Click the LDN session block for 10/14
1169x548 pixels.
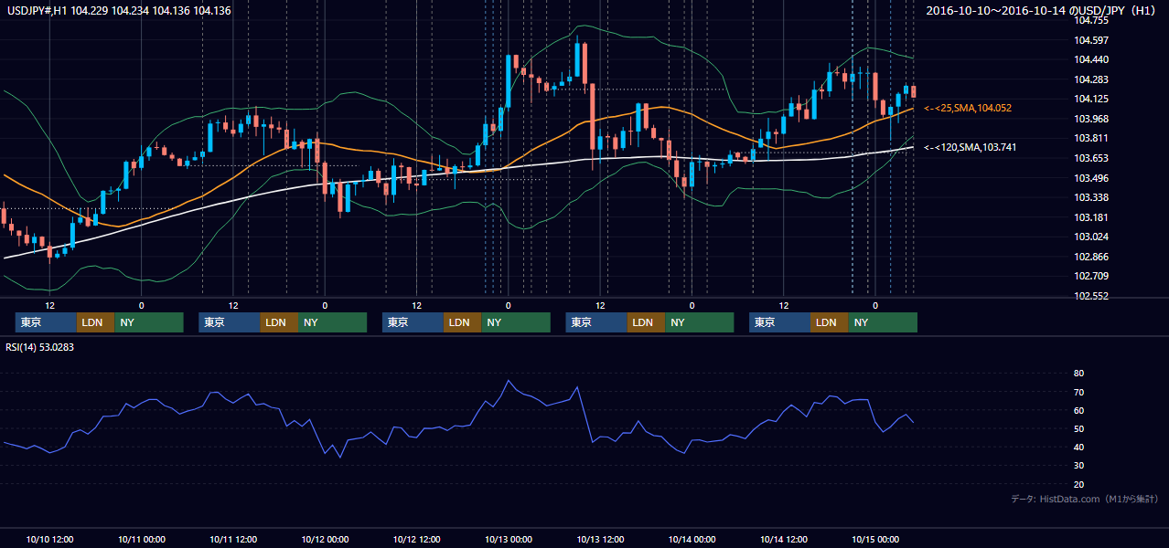click(829, 322)
